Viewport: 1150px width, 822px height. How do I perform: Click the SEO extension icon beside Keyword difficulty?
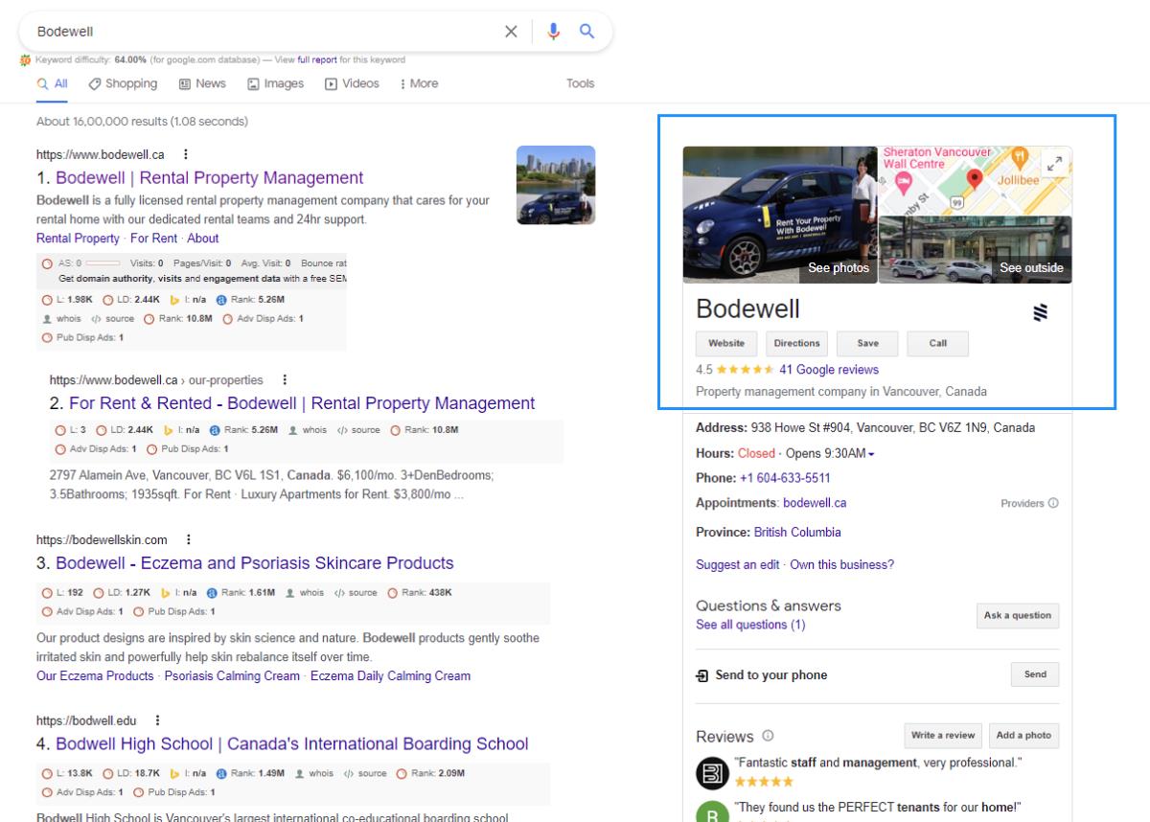pyautogui.click(x=25, y=59)
